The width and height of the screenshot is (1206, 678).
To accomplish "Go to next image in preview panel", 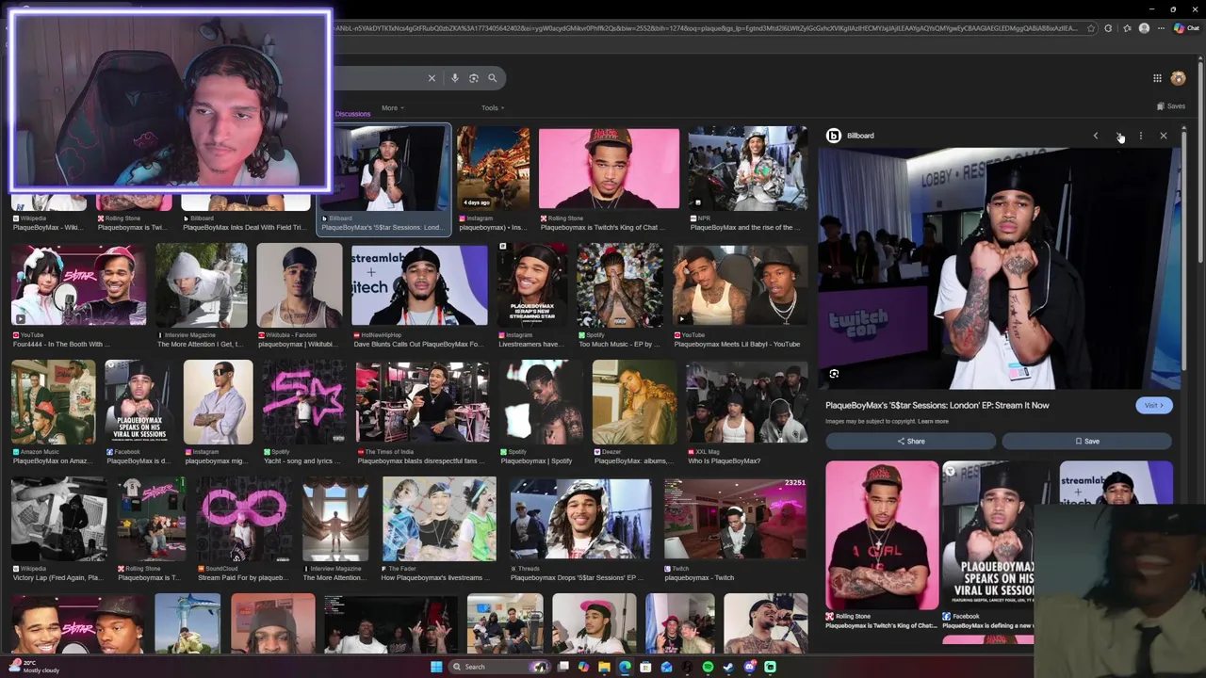I will click(1118, 136).
